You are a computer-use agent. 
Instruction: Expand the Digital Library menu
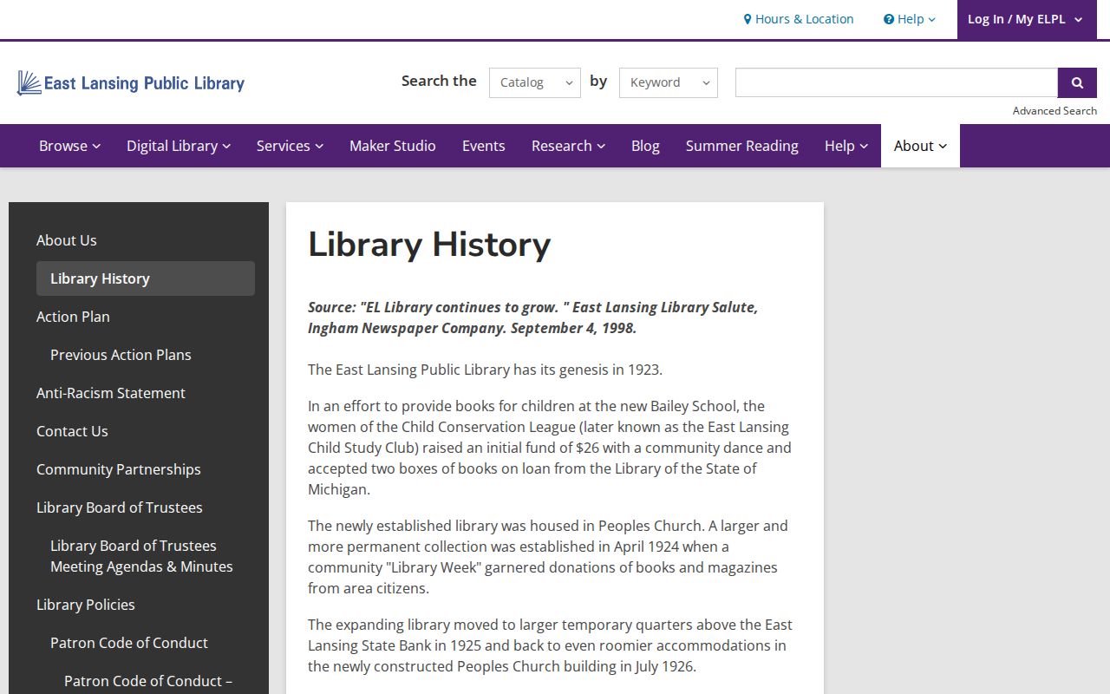click(x=179, y=146)
